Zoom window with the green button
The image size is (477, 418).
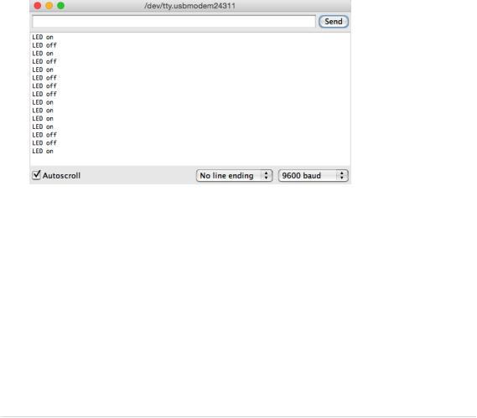61,6
